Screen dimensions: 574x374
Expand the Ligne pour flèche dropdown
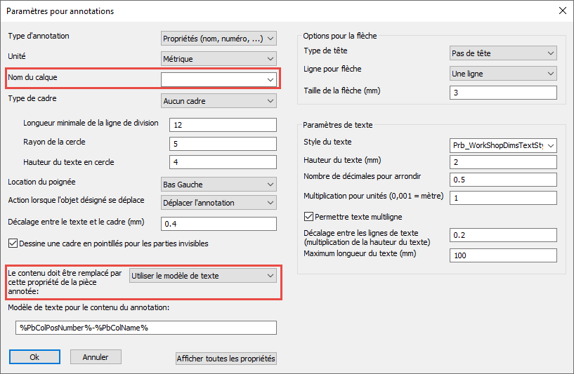pyautogui.click(x=502, y=73)
